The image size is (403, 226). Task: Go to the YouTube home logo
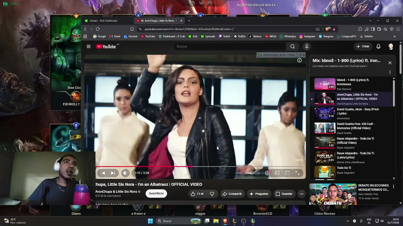point(106,46)
